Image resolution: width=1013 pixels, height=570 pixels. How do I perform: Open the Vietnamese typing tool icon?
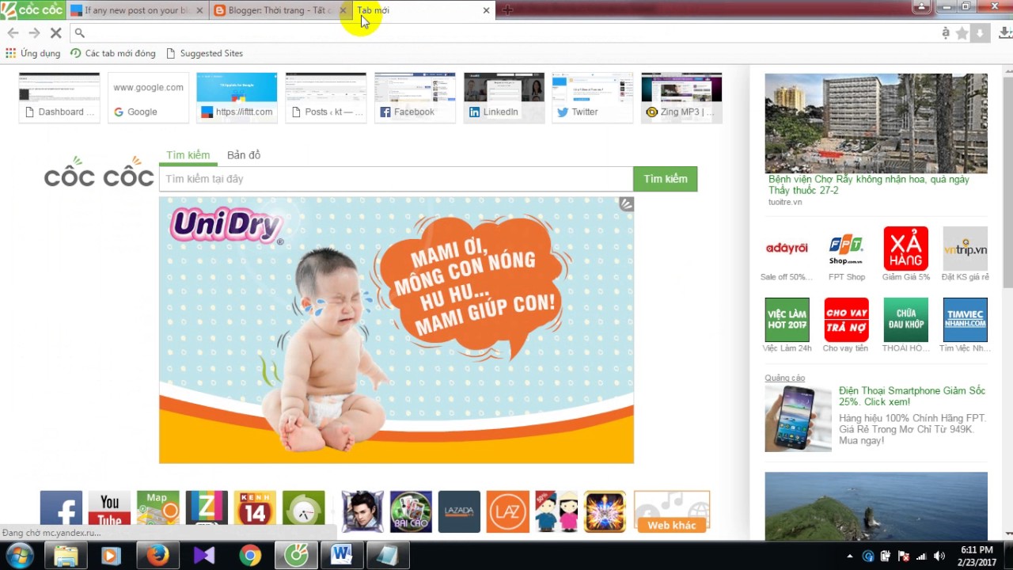pyautogui.click(x=946, y=32)
